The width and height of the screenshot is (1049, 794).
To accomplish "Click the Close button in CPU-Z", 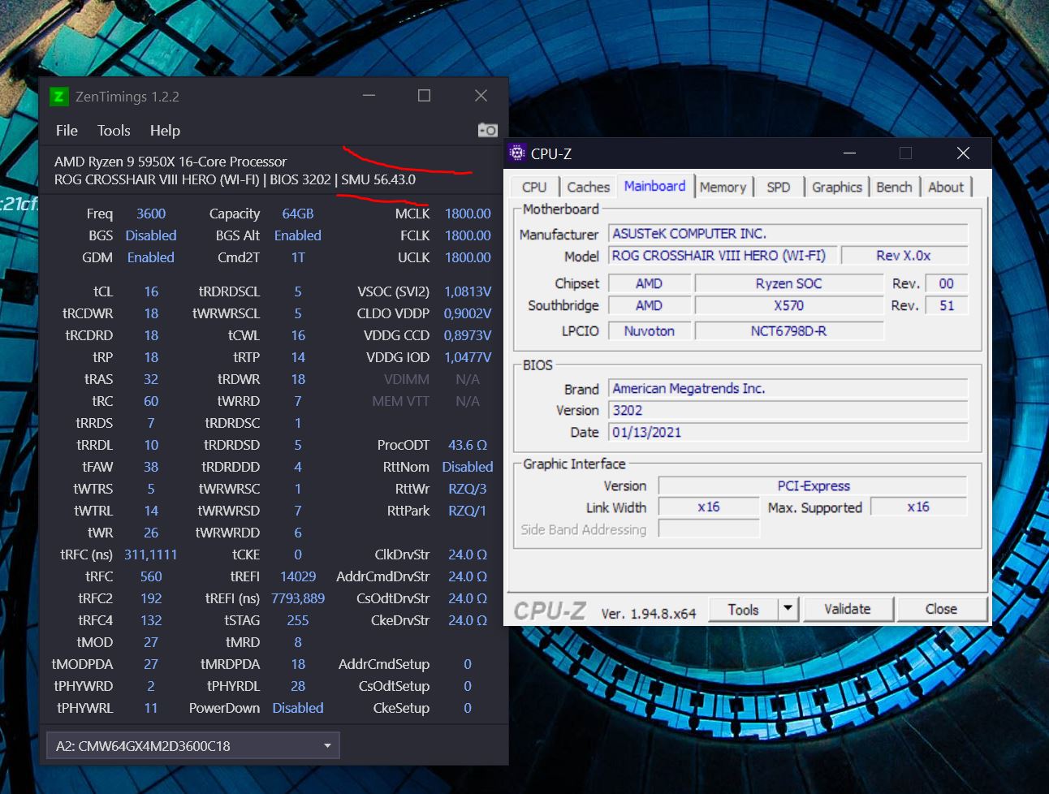I will point(941,609).
